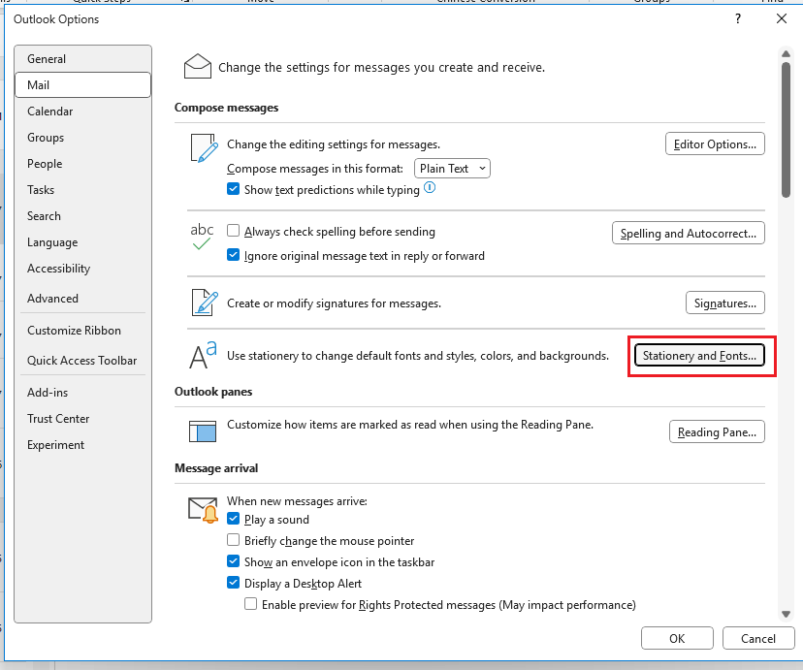
Task: Uncheck Display a Desktop Alert
Action: [x=233, y=583]
